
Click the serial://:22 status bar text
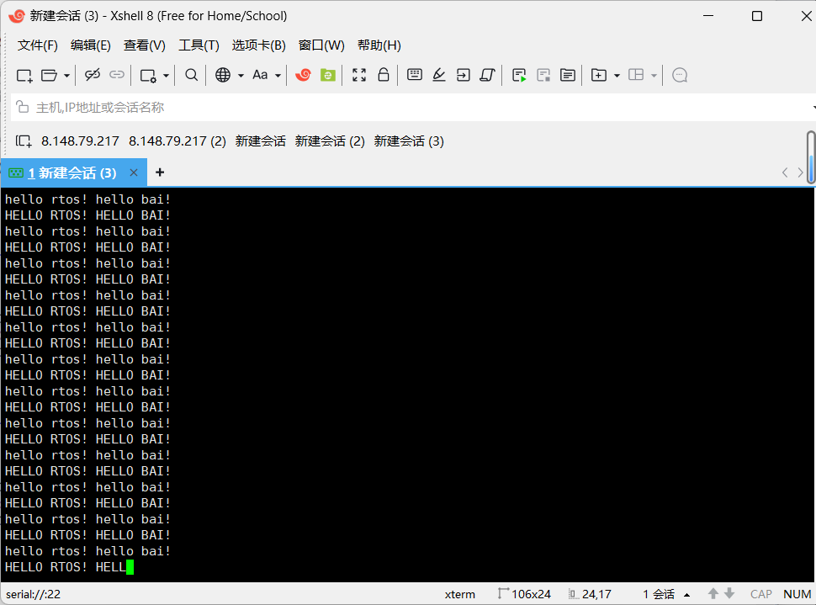coord(34,594)
